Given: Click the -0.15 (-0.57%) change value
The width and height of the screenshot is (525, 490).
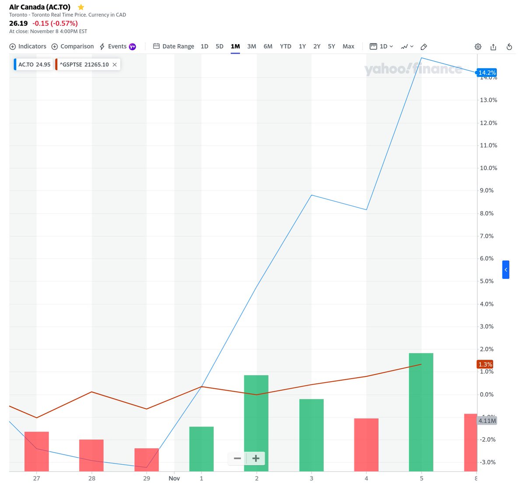Looking at the screenshot, I should pos(55,24).
